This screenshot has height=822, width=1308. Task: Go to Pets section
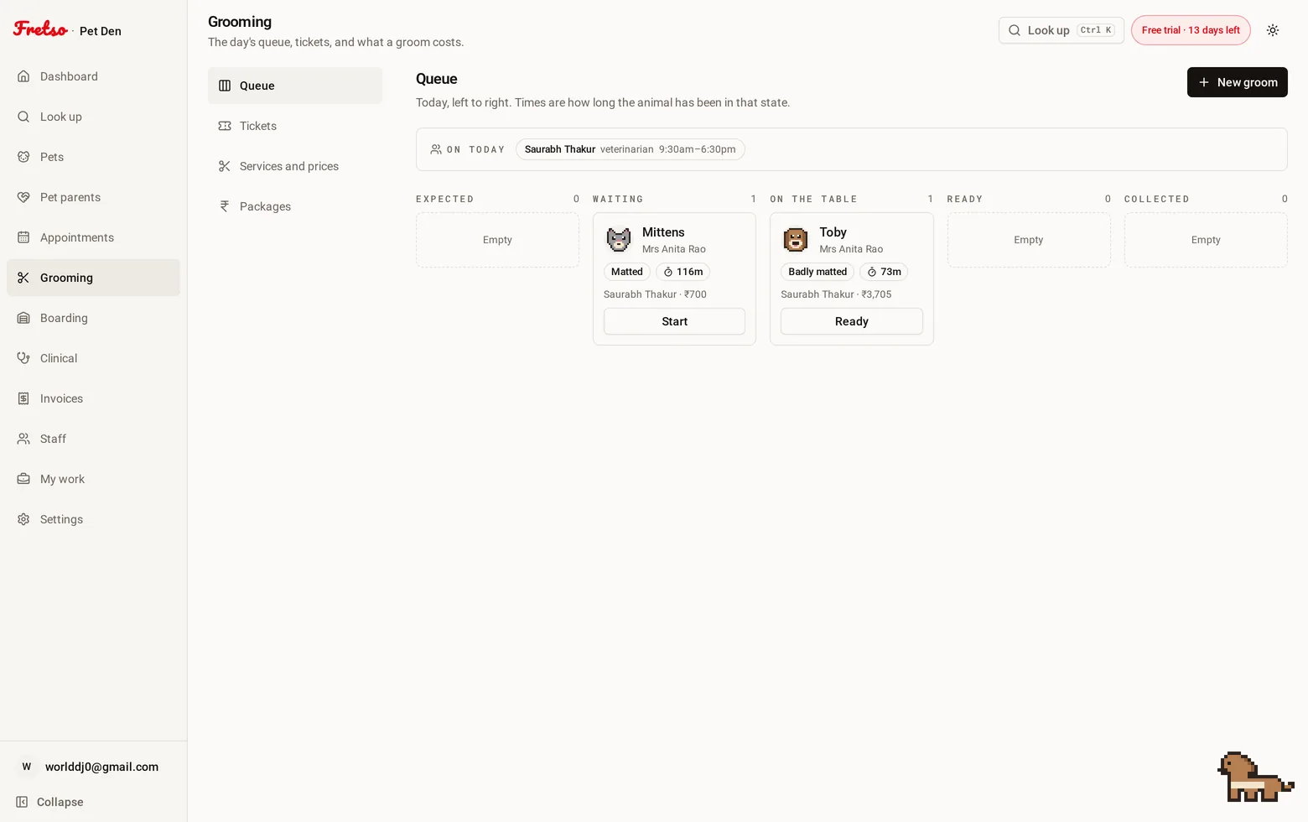pyautogui.click(x=93, y=157)
